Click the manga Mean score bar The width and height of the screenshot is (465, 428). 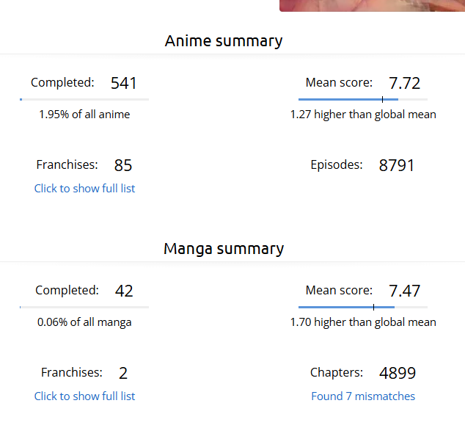click(363, 307)
